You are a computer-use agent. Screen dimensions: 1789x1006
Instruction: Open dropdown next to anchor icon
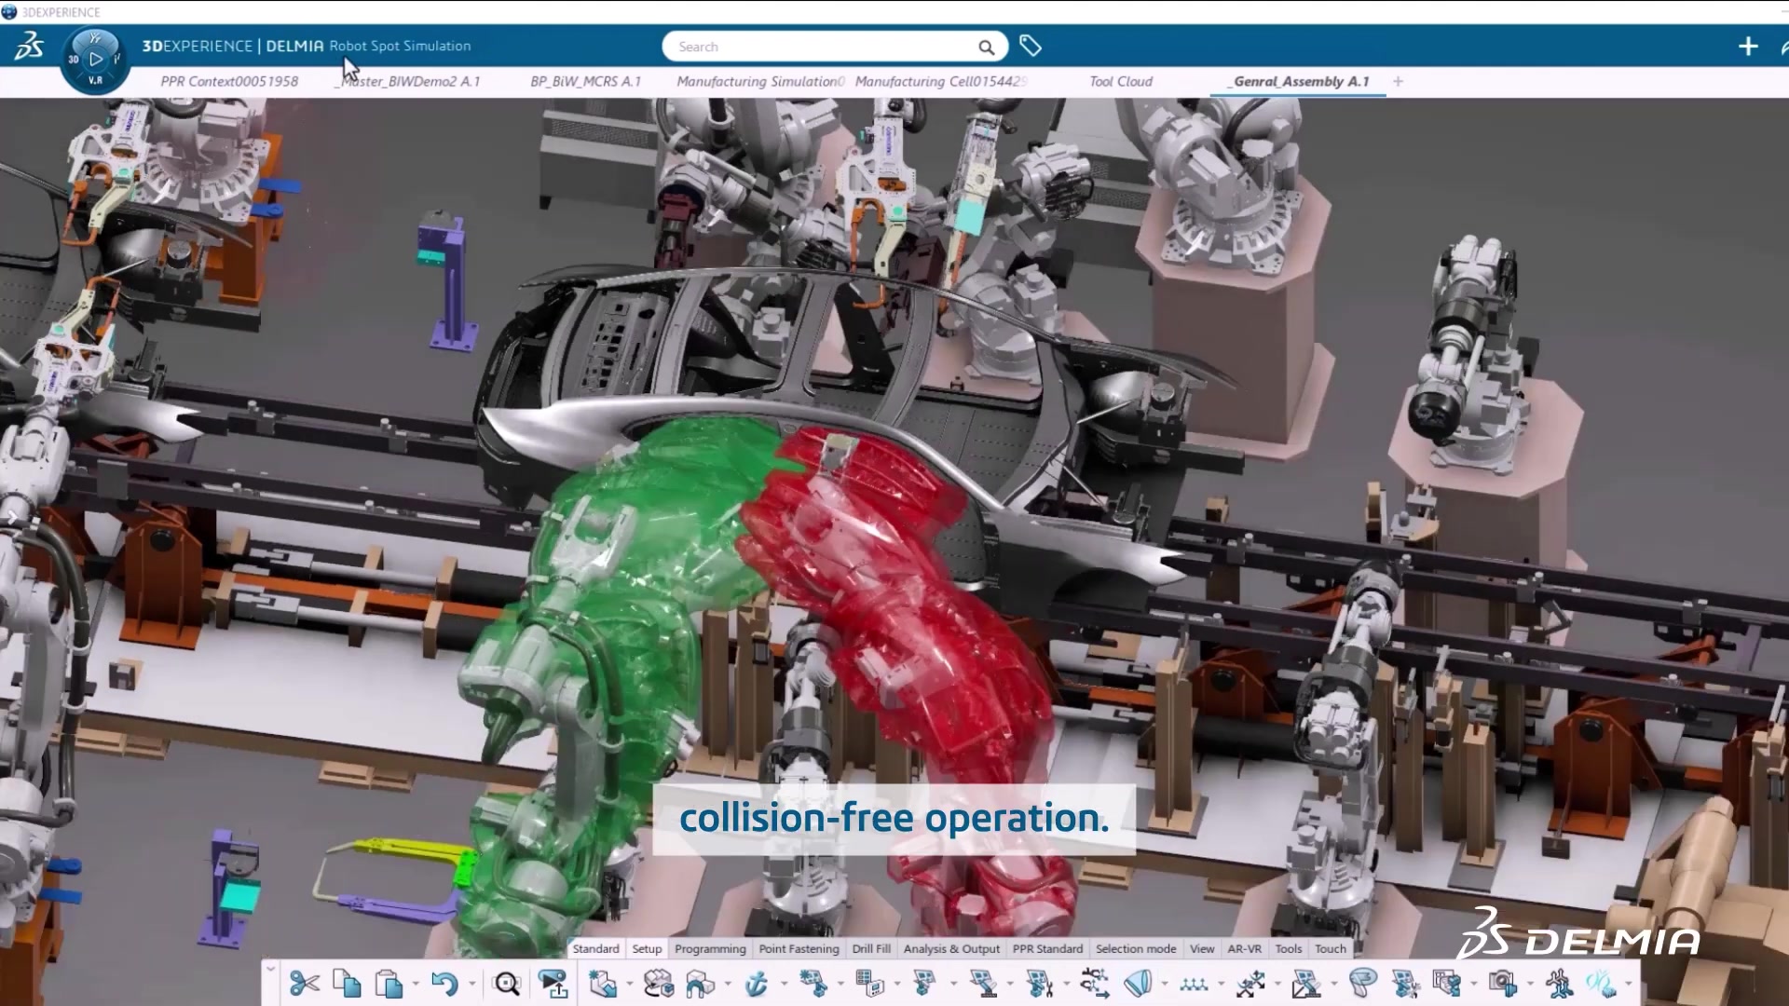click(784, 984)
